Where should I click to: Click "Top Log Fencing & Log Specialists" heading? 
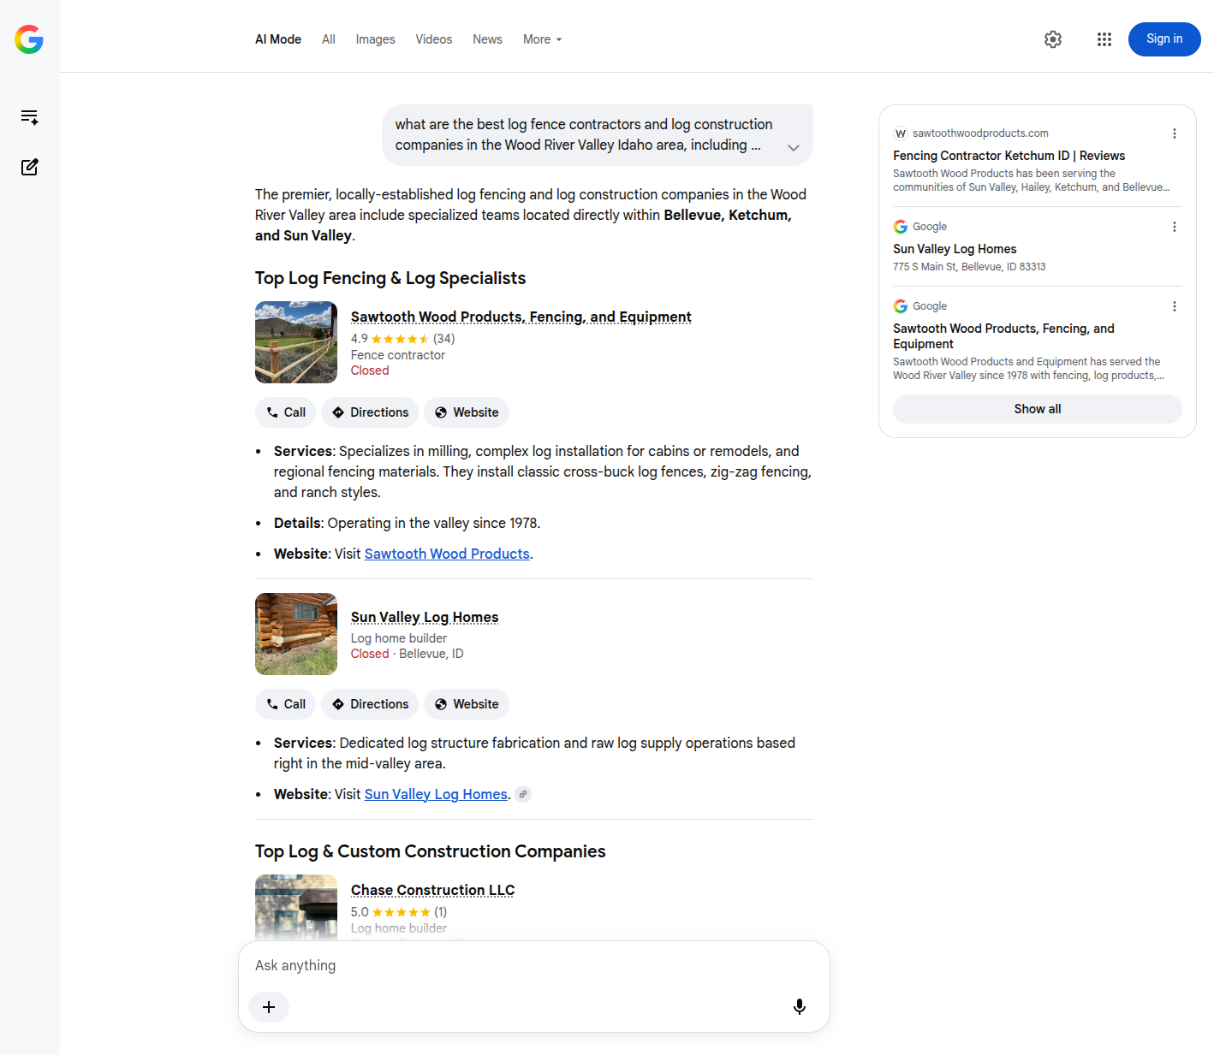coord(390,278)
